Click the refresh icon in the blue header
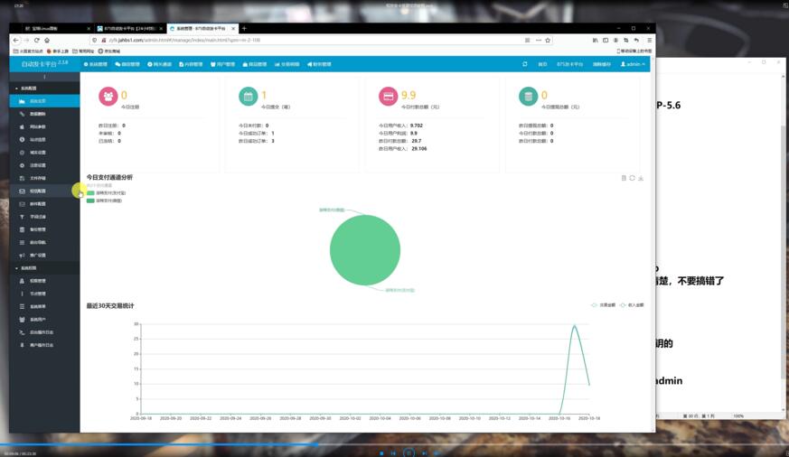Screen dimensions: 789x457 [x=525, y=64]
